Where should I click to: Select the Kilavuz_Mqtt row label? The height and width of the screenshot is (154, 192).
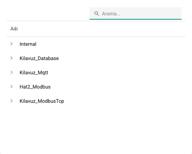tap(34, 73)
